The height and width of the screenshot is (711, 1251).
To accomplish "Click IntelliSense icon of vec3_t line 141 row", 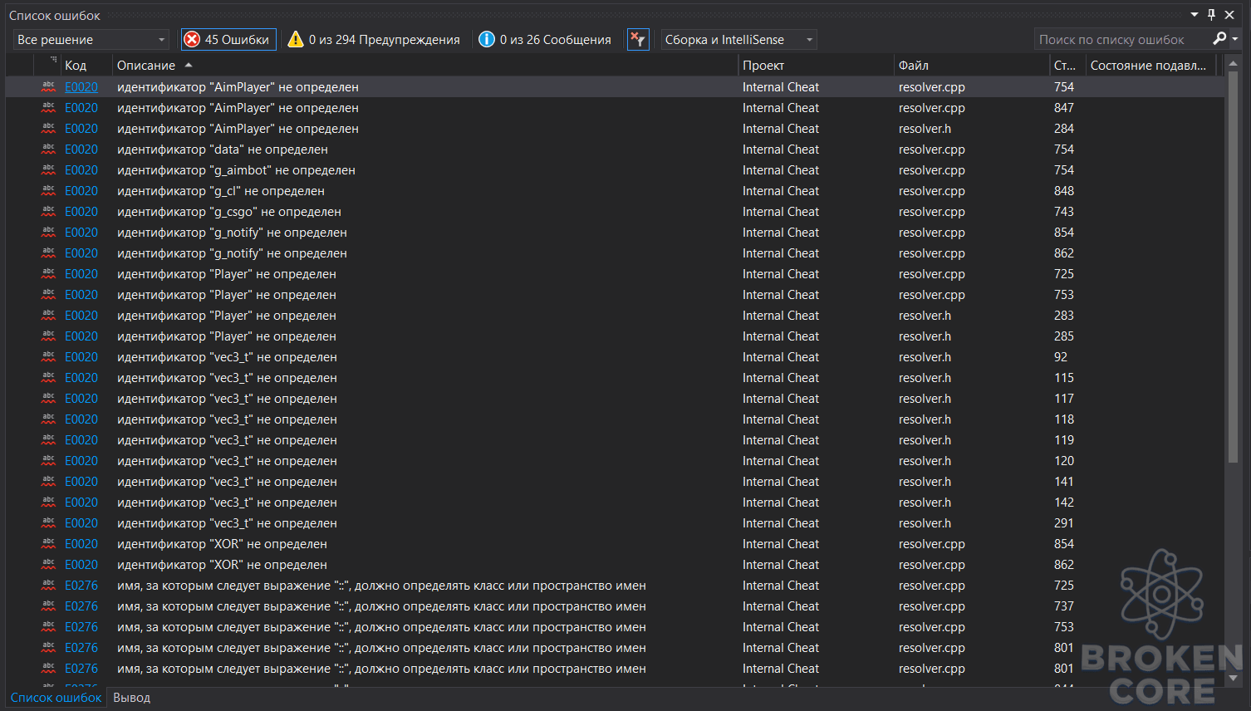I will (48, 481).
